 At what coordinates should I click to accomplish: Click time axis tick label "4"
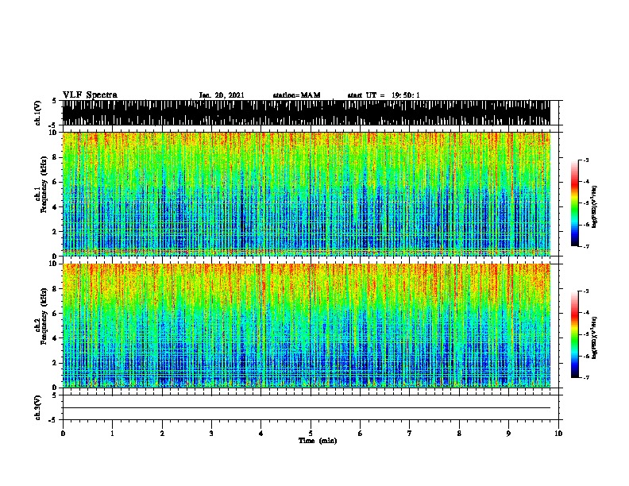[261, 433]
